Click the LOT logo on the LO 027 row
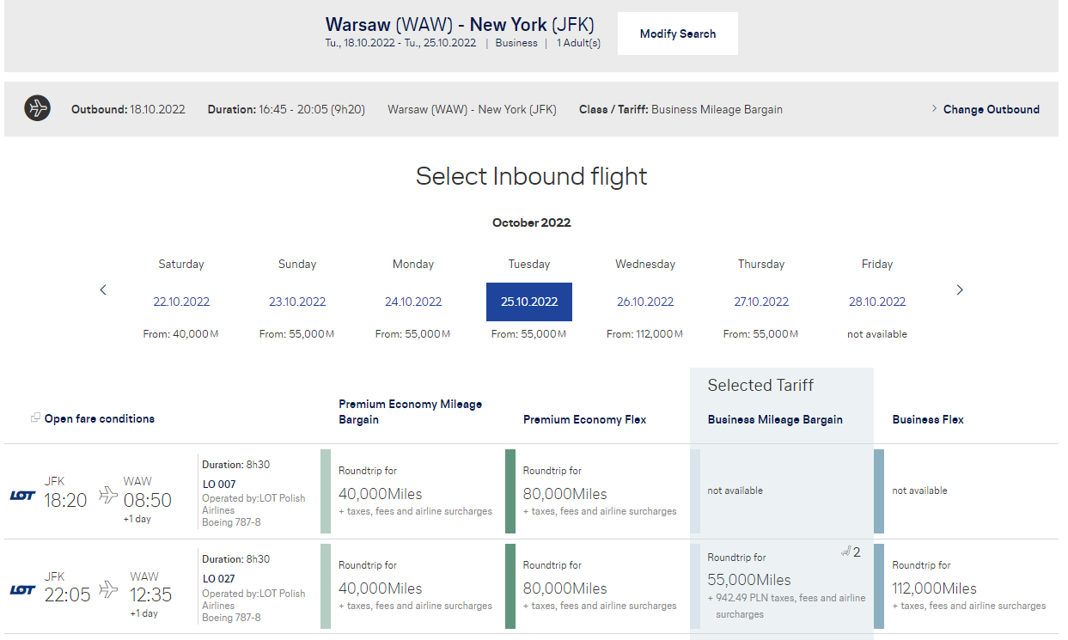 click(x=22, y=590)
